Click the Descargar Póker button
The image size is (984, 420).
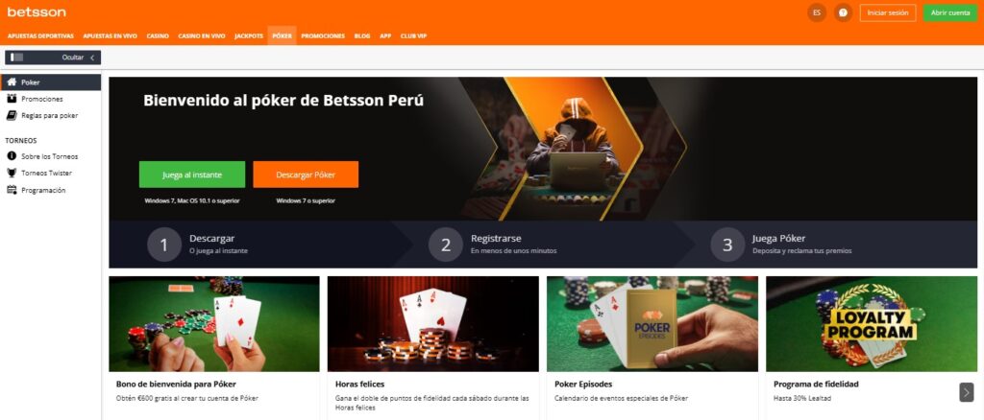(x=306, y=175)
